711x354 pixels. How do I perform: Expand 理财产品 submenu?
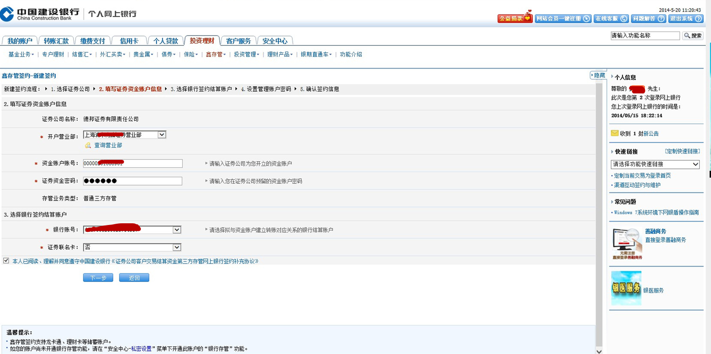click(280, 54)
